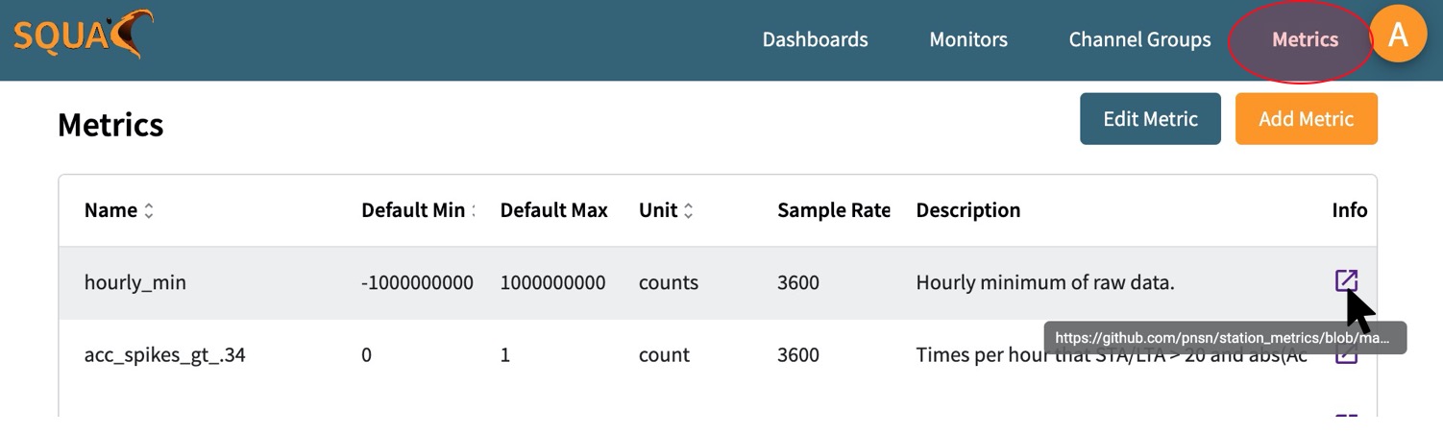
Task: Go to Dashboards page
Action: (815, 39)
